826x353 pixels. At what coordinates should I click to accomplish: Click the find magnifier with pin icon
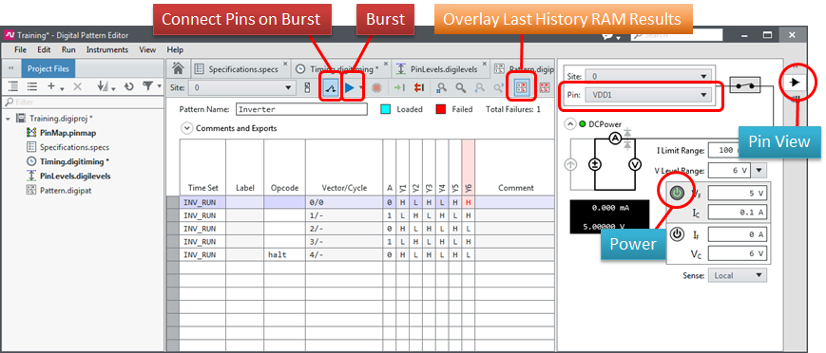pyautogui.click(x=442, y=88)
